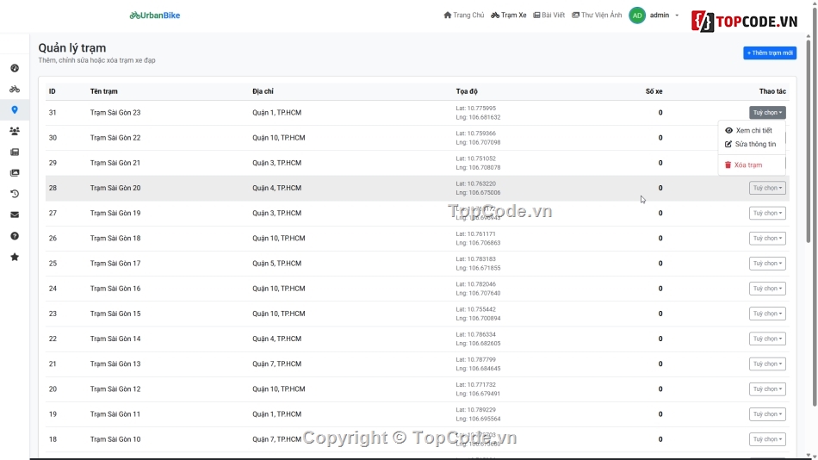Open Tuỳ chọn dropdown for Trạm Sài Gòn 12
The height and width of the screenshot is (460, 818).
[x=767, y=389]
